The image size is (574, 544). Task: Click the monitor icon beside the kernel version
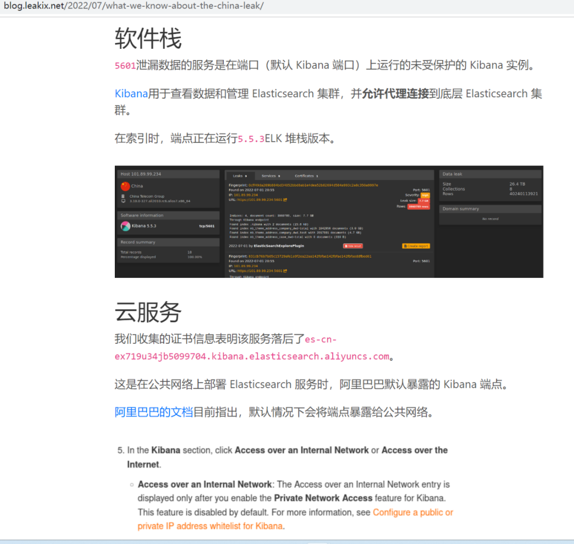(123, 201)
